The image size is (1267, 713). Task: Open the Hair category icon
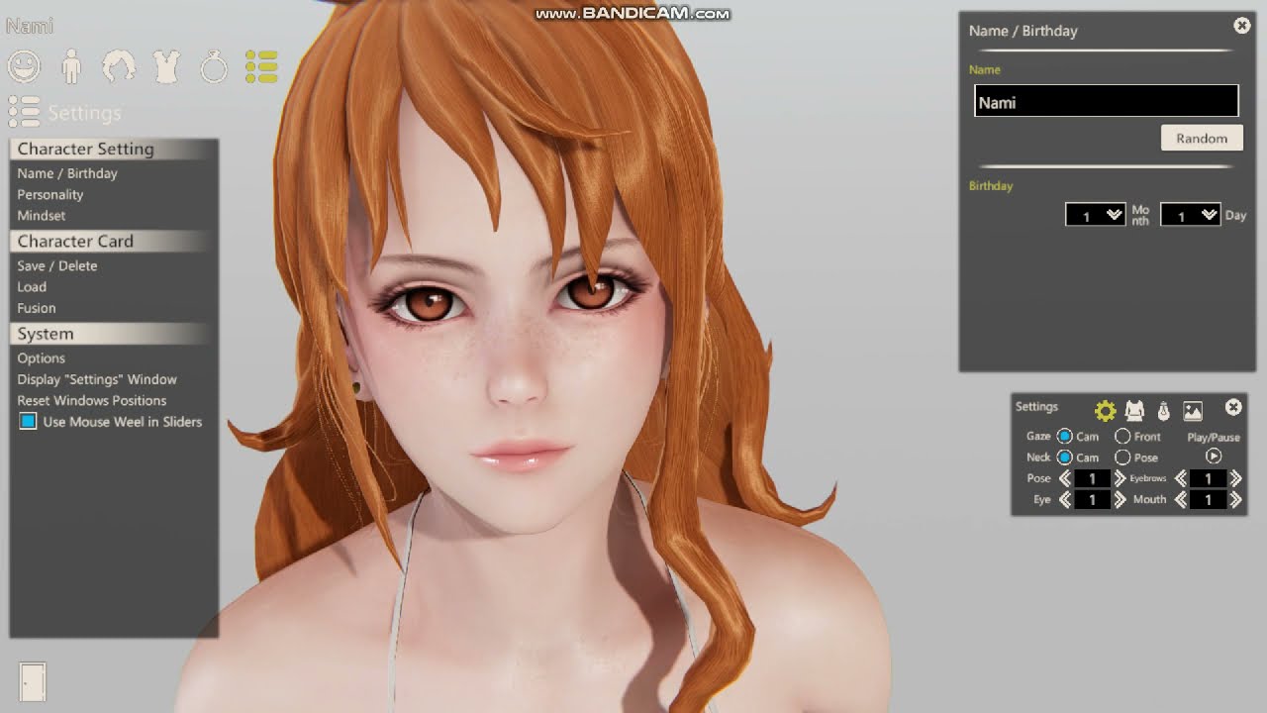(119, 66)
